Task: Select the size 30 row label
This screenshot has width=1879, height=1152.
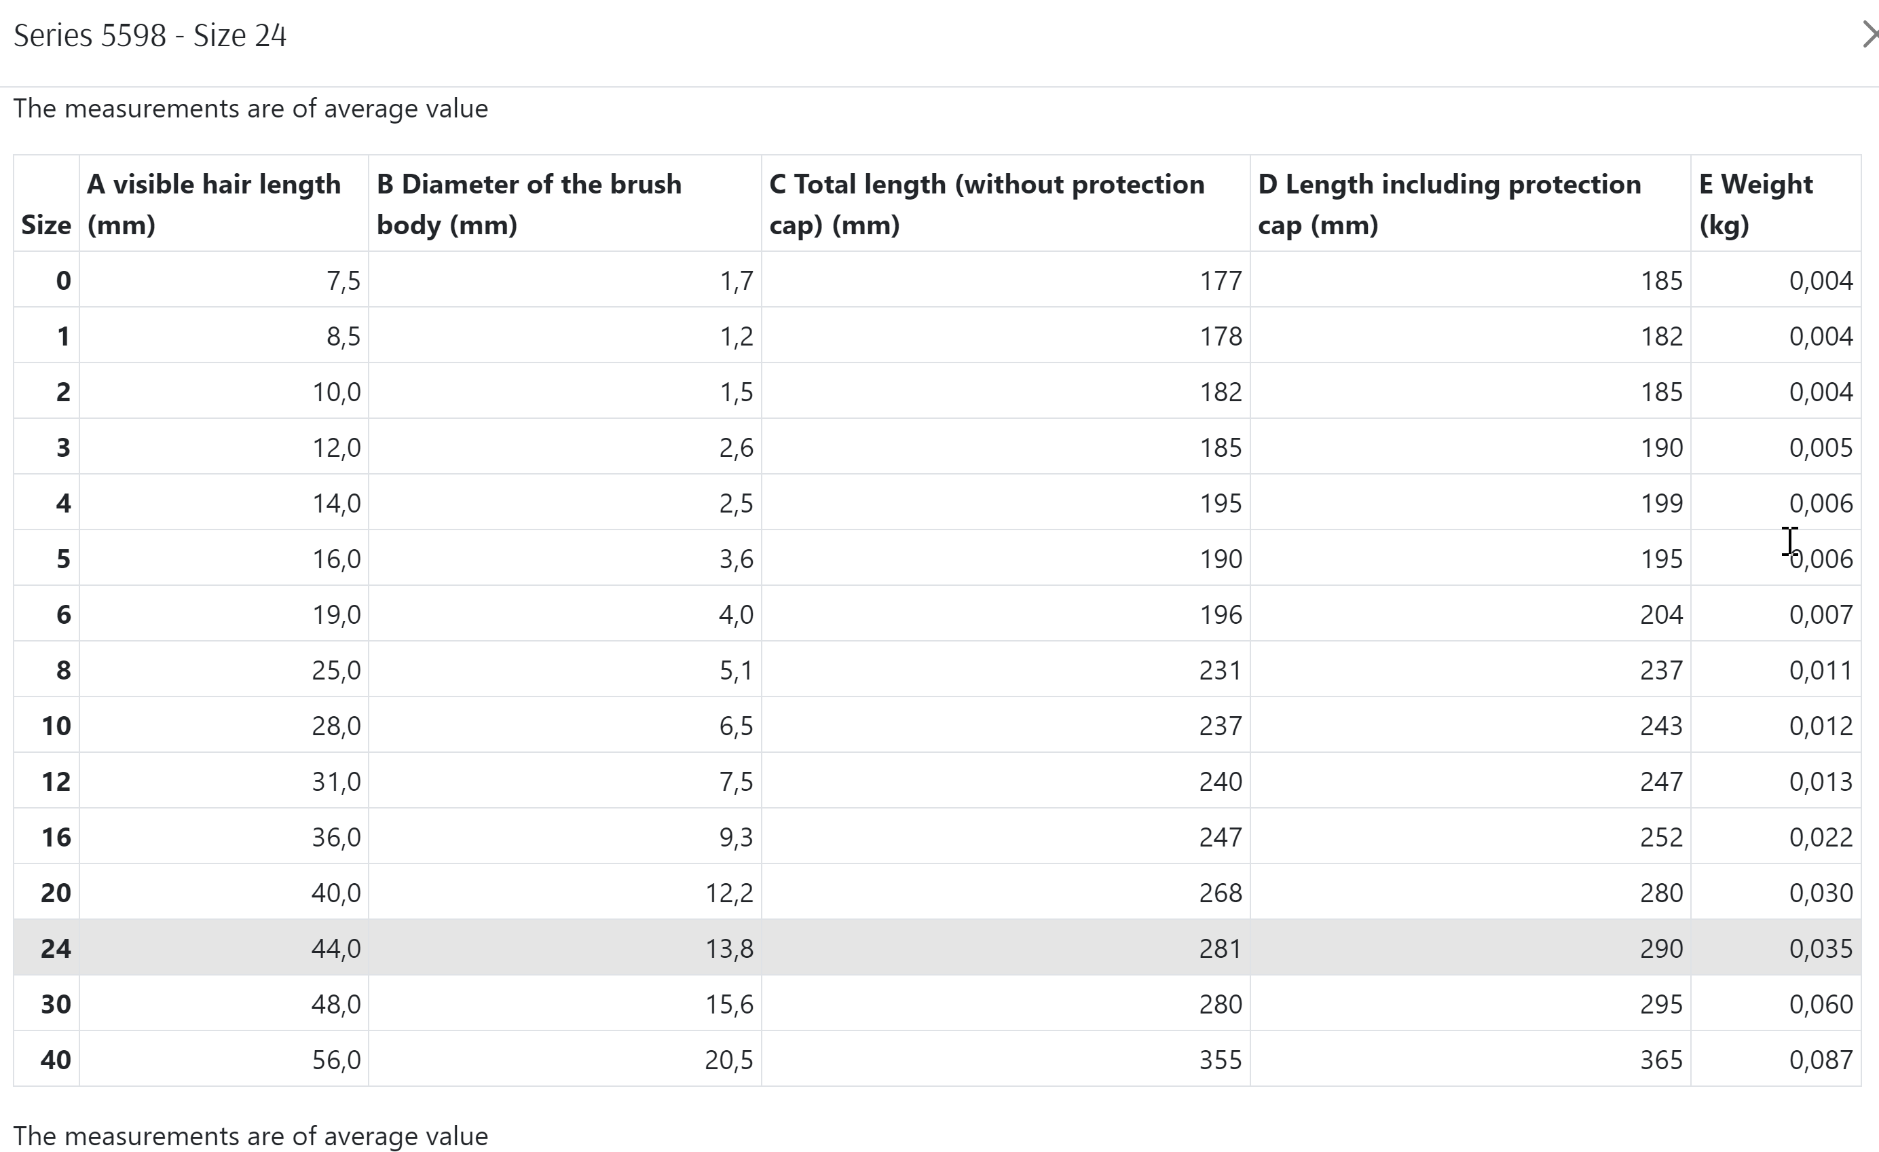Action: [56, 1004]
